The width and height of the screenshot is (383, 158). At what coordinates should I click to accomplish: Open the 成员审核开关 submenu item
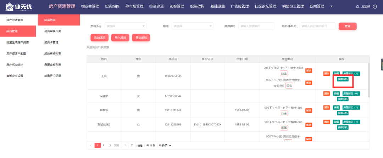52,31
